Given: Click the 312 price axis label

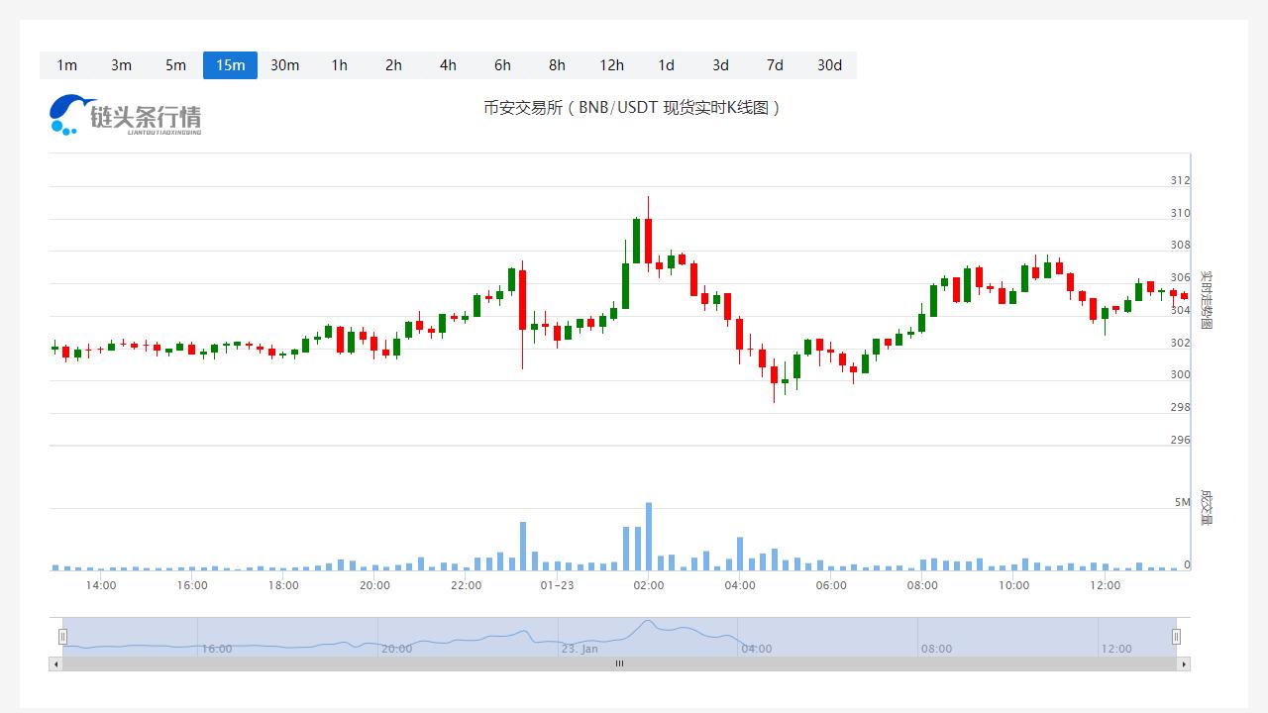Looking at the screenshot, I should pos(1180,180).
